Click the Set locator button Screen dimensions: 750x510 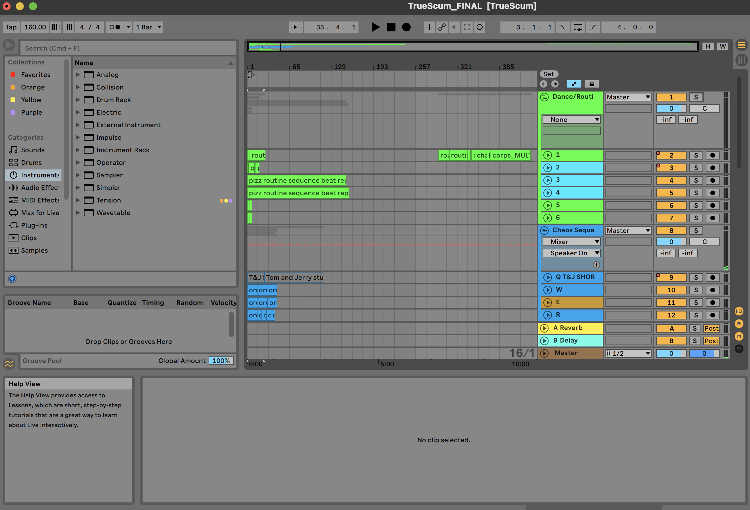[548, 74]
